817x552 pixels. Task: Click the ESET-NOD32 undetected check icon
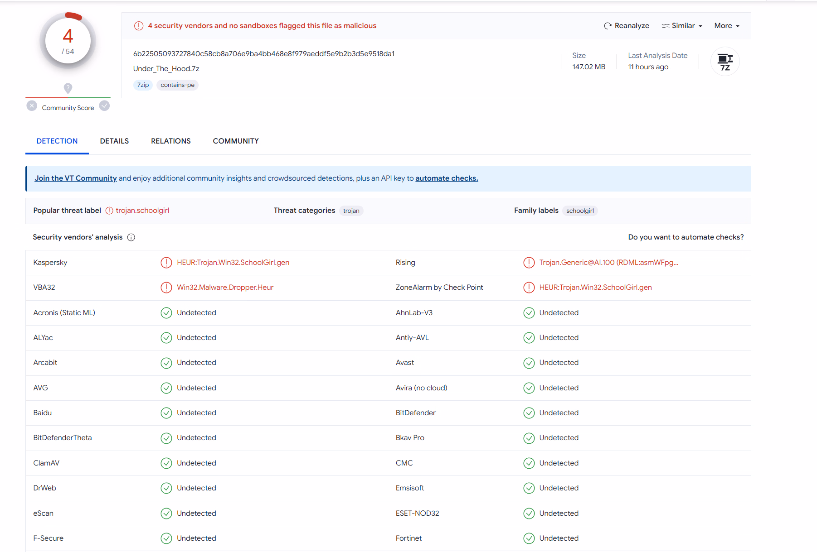click(x=529, y=514)
